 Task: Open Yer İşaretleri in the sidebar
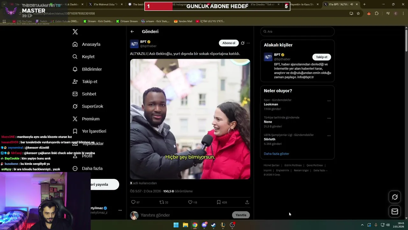coord(89,131)
